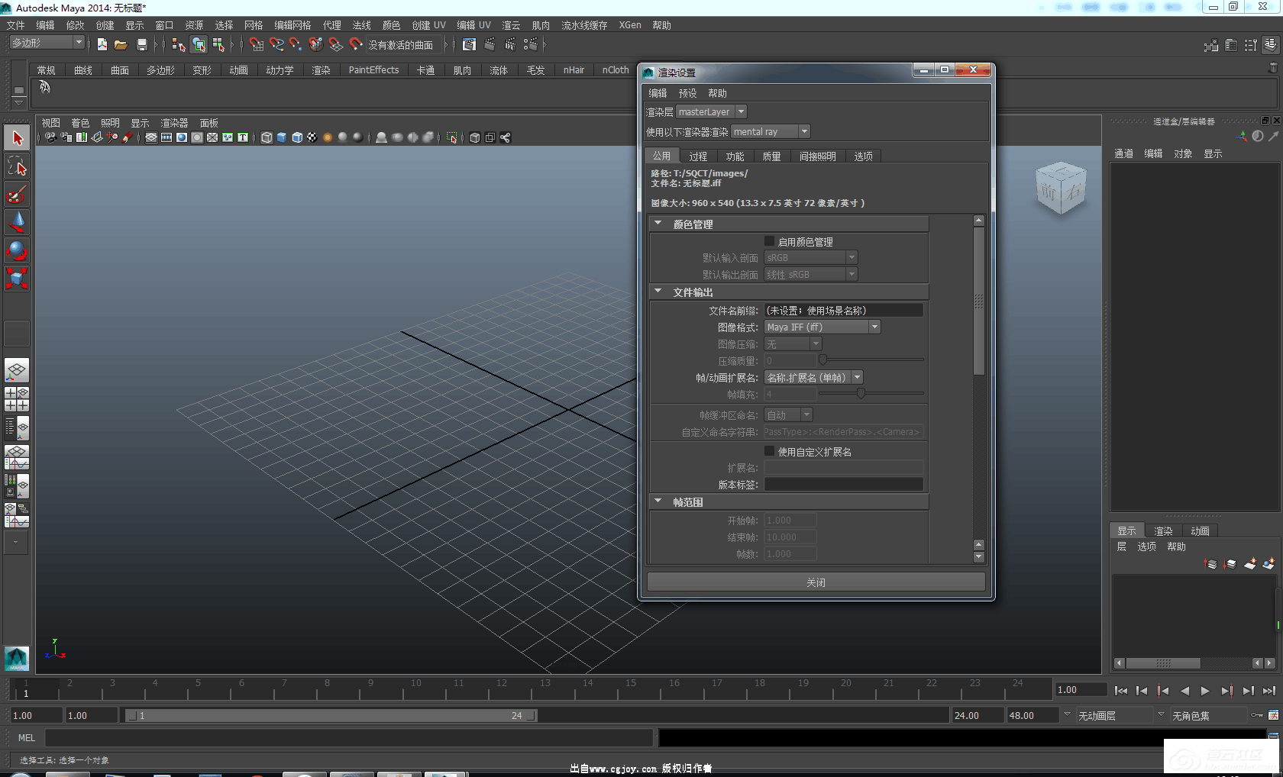Activate the Rotate tool sphere icon

pyautogui.click(x=17, y=250)
